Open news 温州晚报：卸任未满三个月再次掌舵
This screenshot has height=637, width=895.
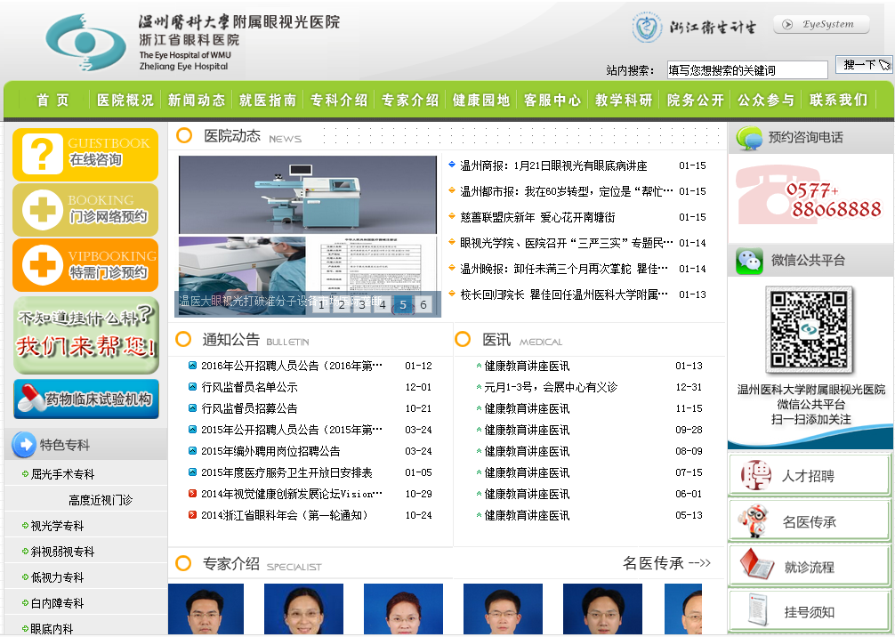click(564, 269)
